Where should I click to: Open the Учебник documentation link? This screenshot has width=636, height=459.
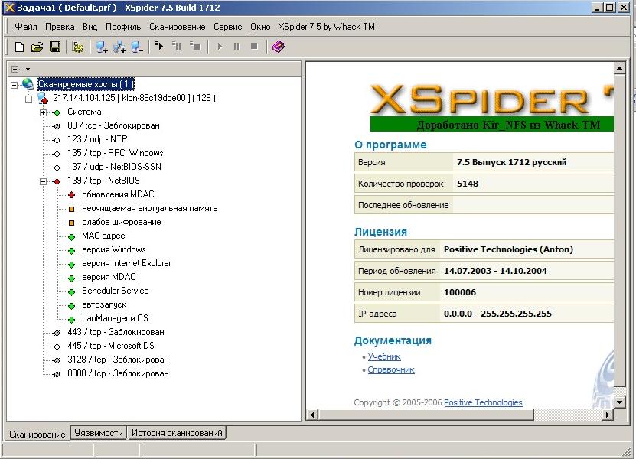coord(384,356)
